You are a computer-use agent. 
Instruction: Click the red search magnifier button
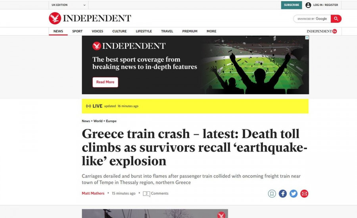(336, 19)
